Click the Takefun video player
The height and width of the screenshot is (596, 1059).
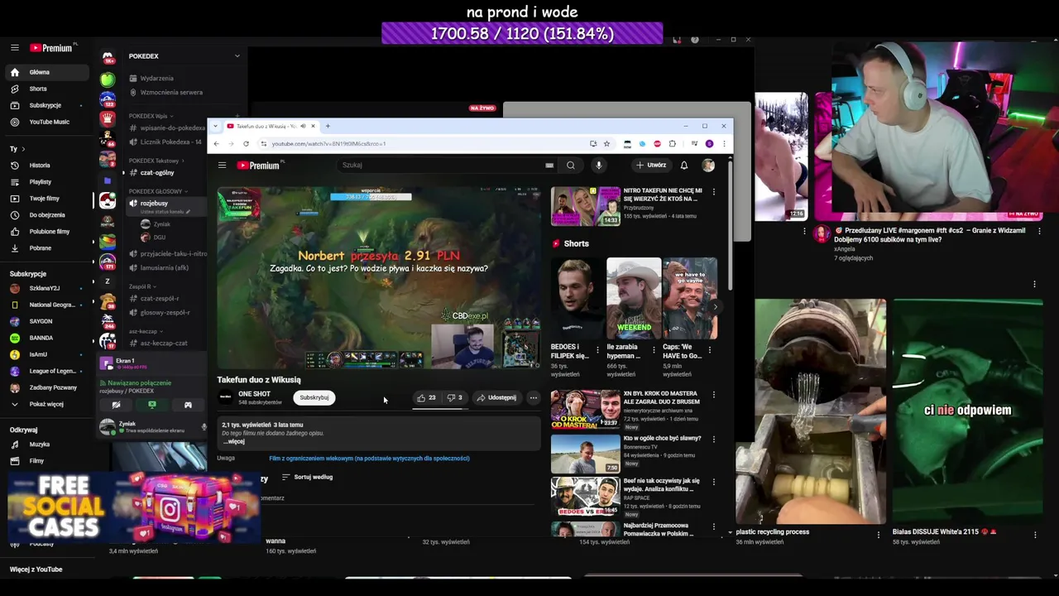[379, 277]
